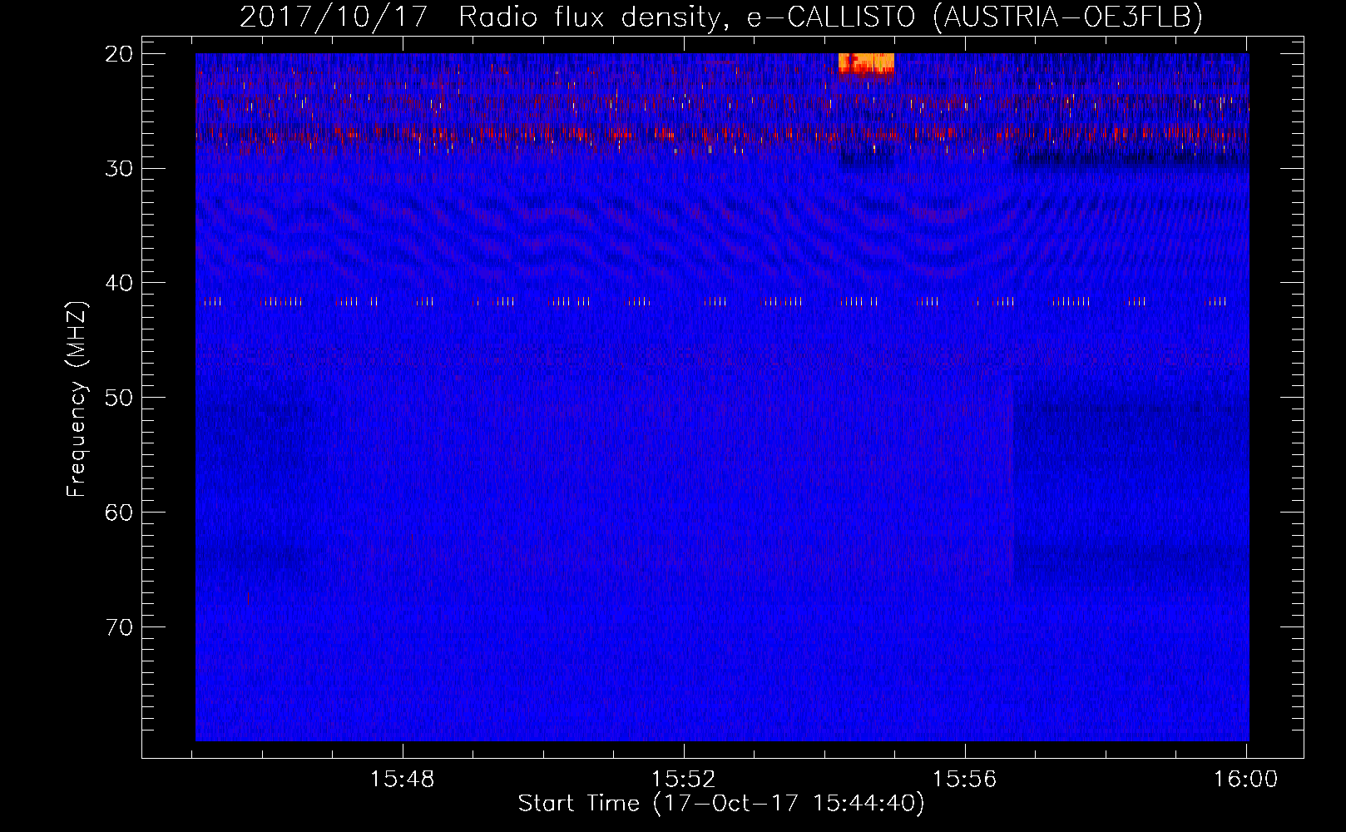Click the frequency tick label '50'
The height and width of the screenshot is (832, 1346).
pos(120,398)
